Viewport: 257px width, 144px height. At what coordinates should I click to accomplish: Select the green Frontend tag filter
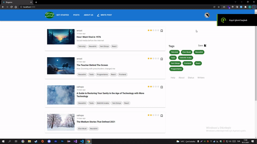coord(188,63)
